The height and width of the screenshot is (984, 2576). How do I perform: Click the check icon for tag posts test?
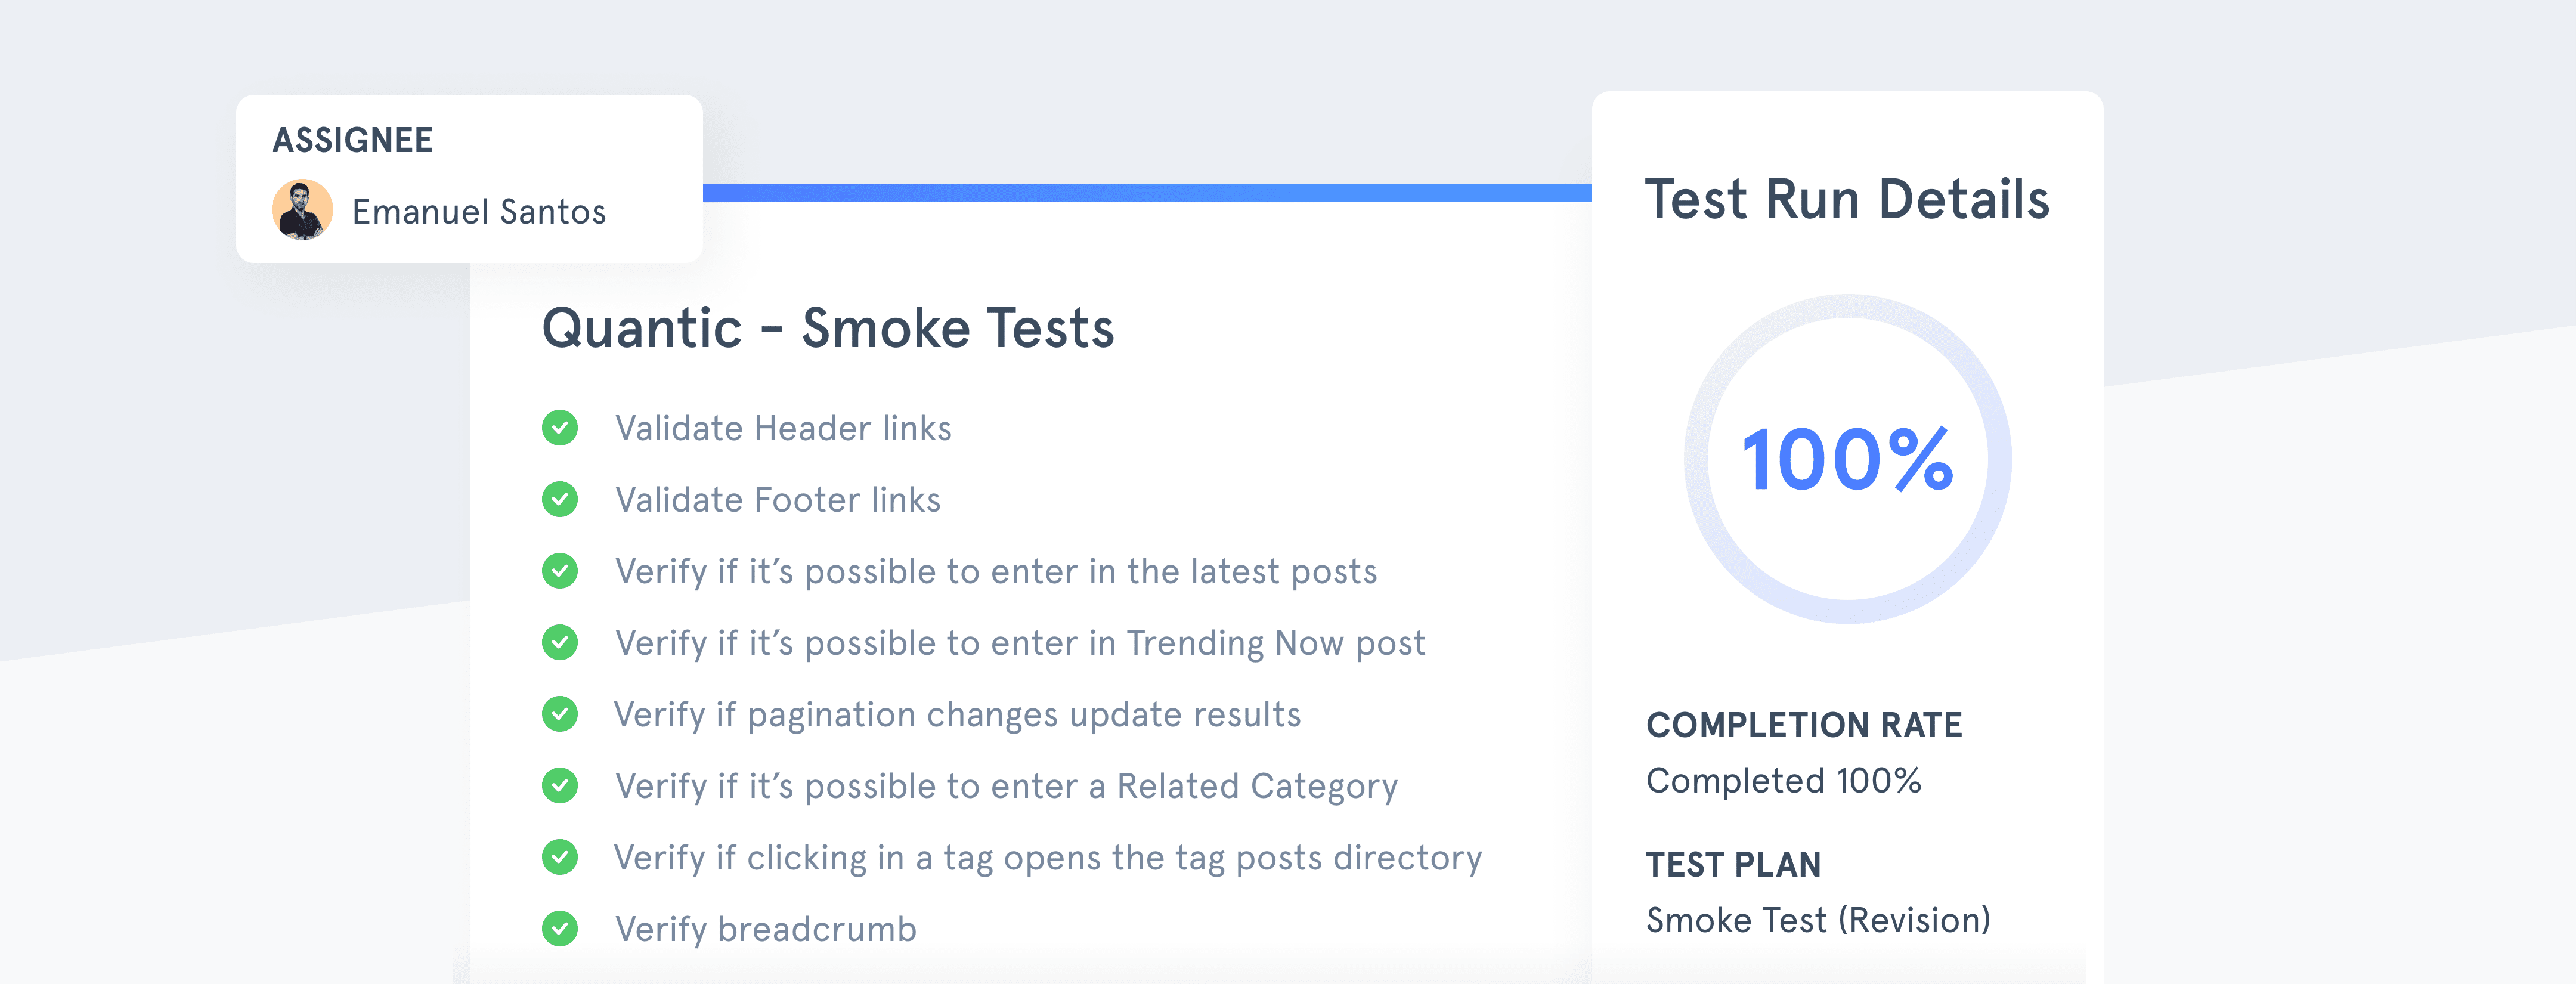tap(560, 857)
